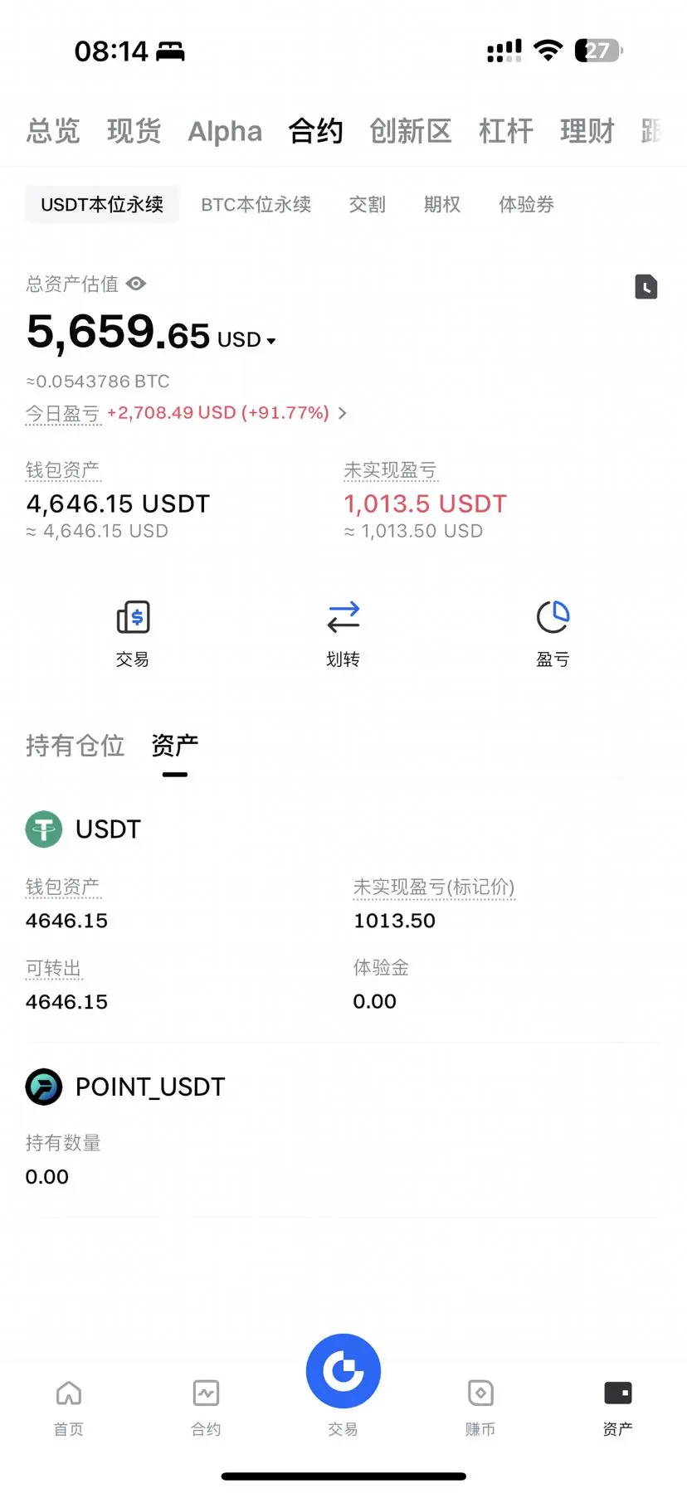
Task: Go to 首页 home in bottom bar
Action: pyautogui.click(x=69, y=1408)
